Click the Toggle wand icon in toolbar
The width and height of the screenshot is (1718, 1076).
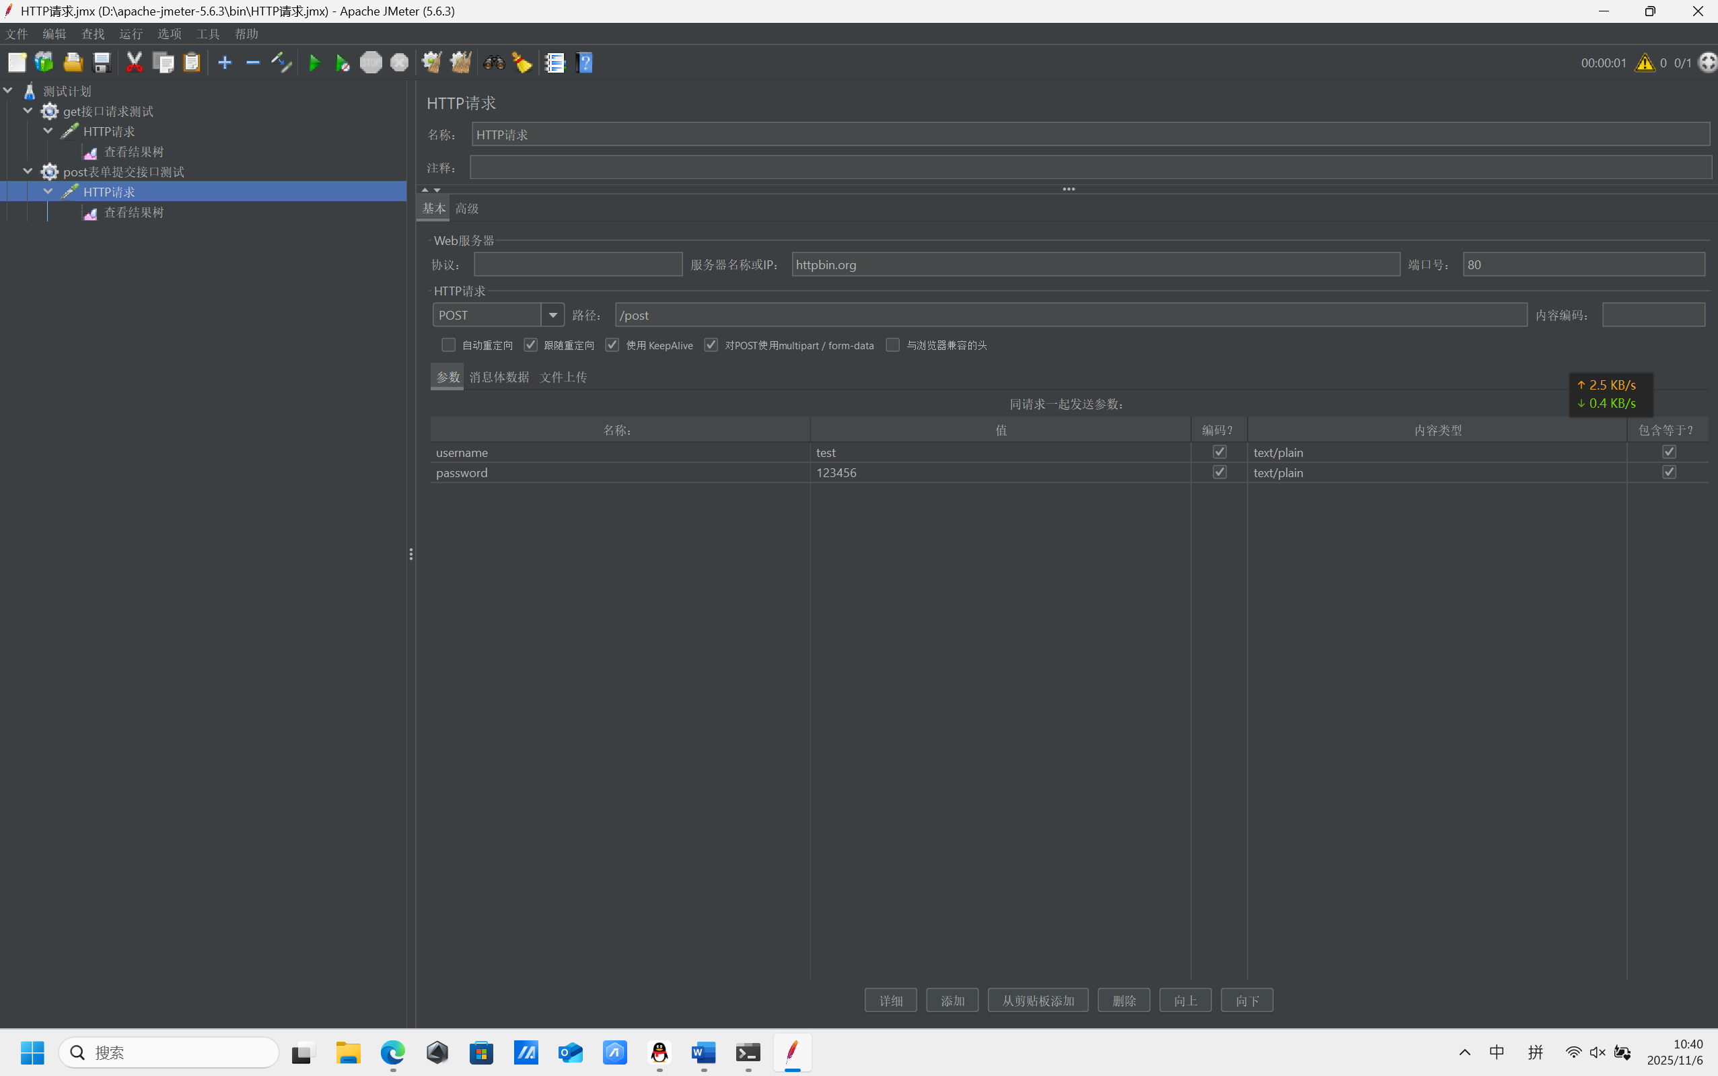coord(281,63)
